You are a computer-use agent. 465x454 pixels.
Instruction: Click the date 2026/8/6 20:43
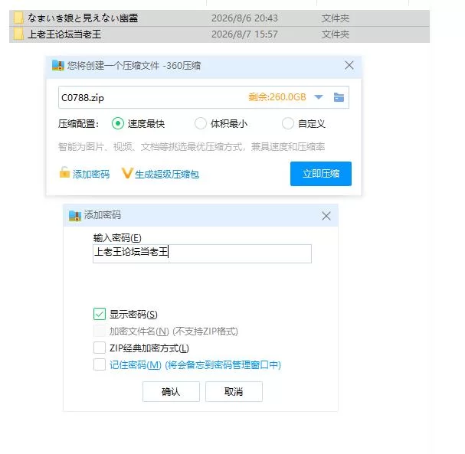point(244,18)
